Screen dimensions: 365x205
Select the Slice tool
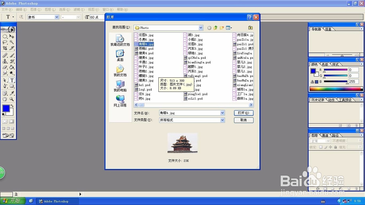click(12, 48)
